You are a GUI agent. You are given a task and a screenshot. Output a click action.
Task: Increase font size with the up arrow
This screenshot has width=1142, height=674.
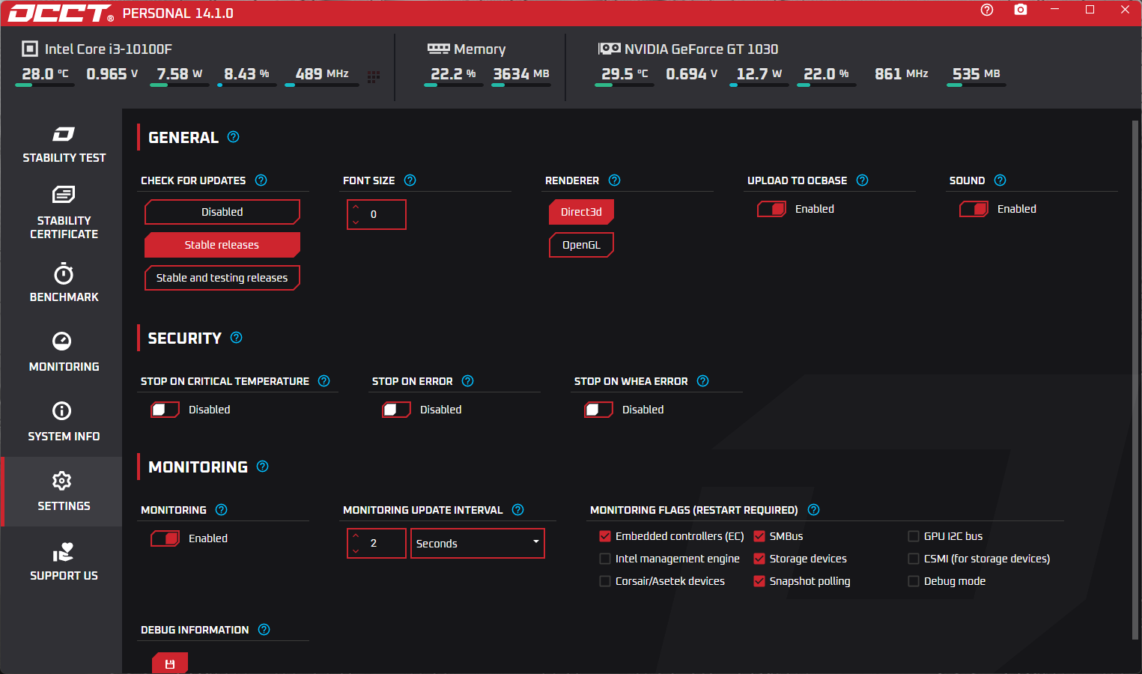[356, 207]
